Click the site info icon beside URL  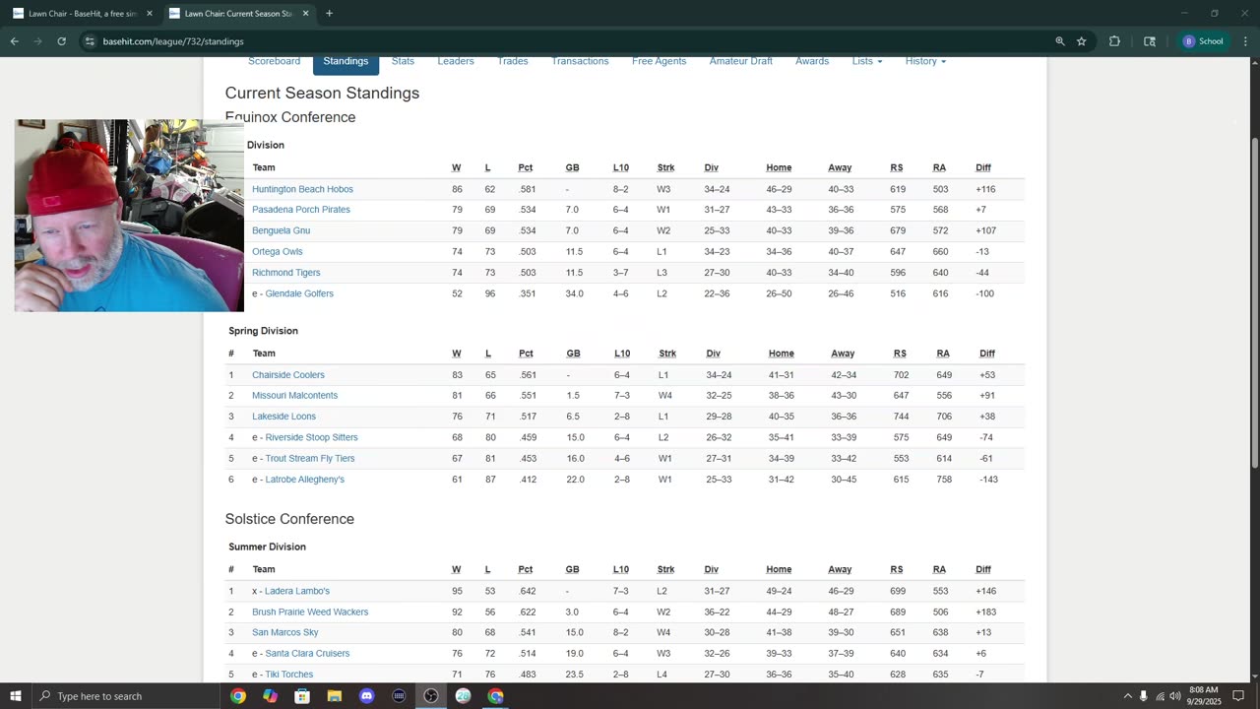click(90, 41)
